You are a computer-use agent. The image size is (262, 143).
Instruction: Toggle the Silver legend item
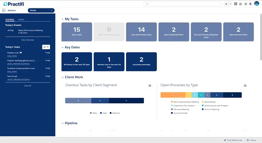94,113
